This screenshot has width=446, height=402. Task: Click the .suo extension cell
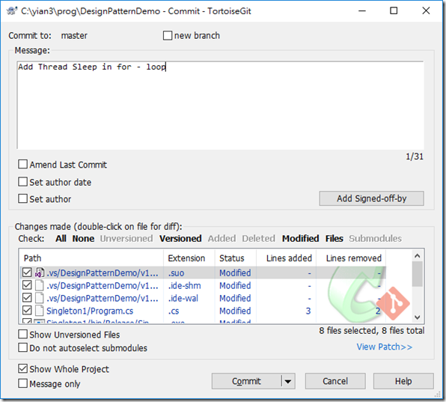[x=176, y=272]
